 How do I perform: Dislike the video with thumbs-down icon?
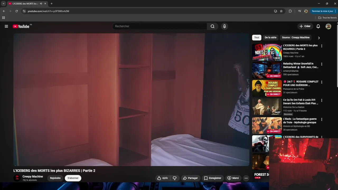click(x=175, y=178)
